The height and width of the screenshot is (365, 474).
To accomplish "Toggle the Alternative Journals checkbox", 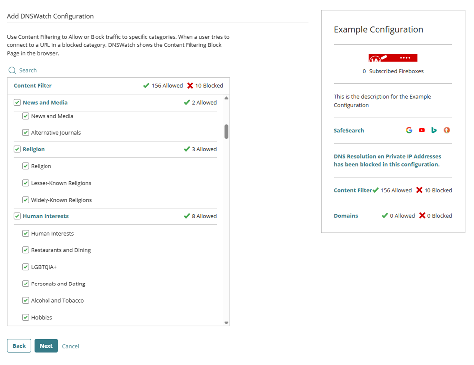I will pyautogui.click(x=26, y=133).
